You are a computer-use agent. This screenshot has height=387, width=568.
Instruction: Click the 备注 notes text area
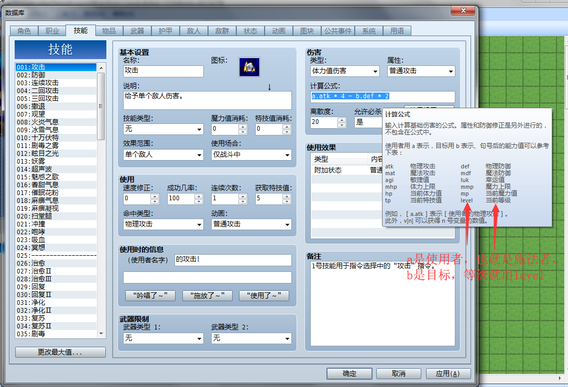[383, 303]
